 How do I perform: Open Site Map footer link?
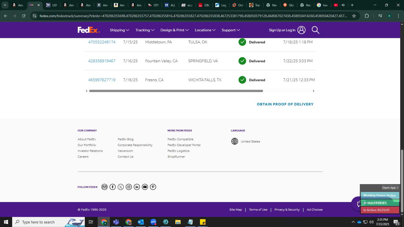pyautogui.click(x=236, y=210)
